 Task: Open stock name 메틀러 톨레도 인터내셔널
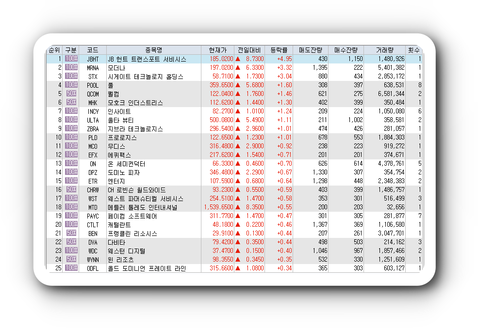[142, 207]
